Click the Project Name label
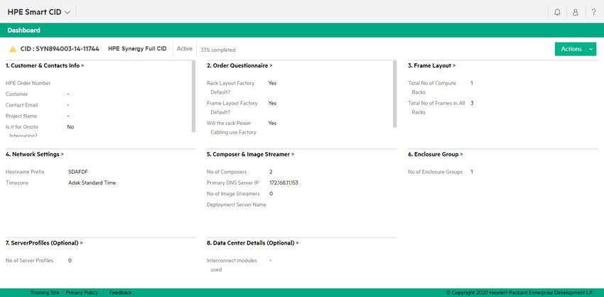Image resolution: width=604 pixels, height=297 pixels. 21,116
